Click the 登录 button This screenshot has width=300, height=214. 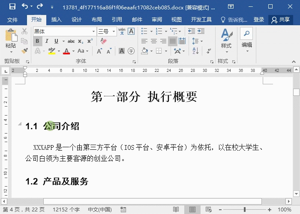pyautogui.click(x=259, y=20)
